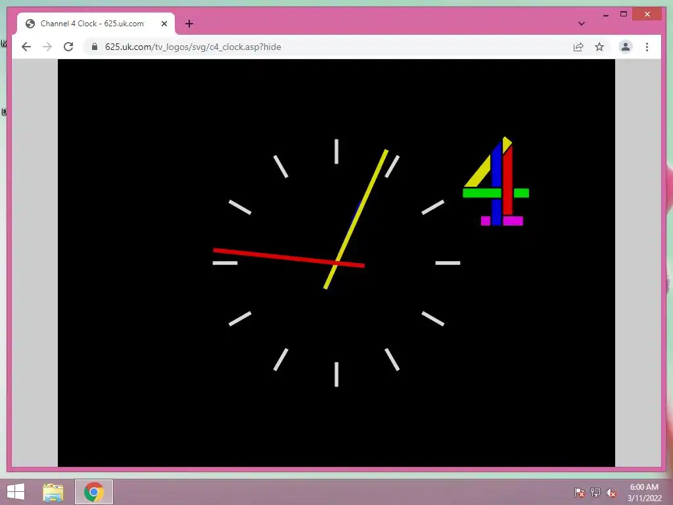Click the forward navigation arrow
The width and height of the screenshot is (673, 505).
click(47, 47)
